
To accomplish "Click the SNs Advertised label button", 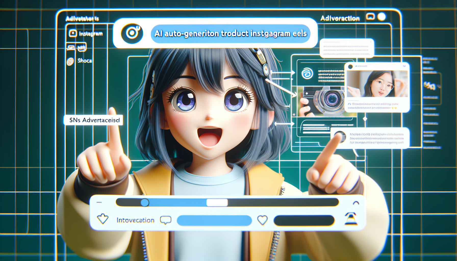I will (x=94, y=120).
